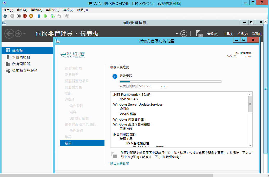Viewport: 269px width, 177px height.
Task: Click the '網頁伺服器 (IIS)' row in the list
Action: click(124, 135)
